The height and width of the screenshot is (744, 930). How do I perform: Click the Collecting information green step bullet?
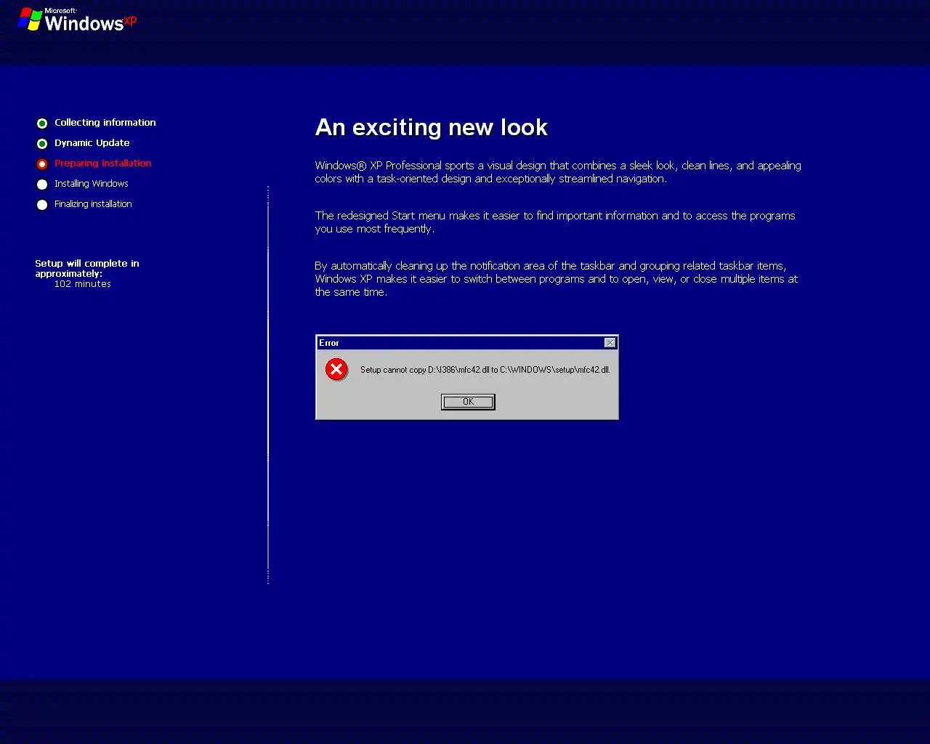coord(42,124)
